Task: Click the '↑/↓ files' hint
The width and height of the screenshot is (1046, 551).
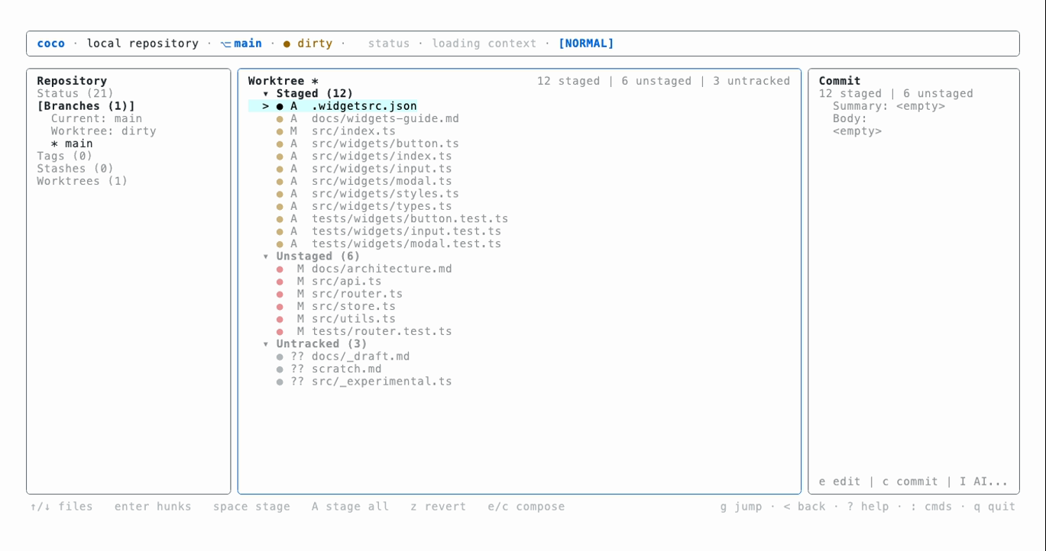Action: (61, 507)
